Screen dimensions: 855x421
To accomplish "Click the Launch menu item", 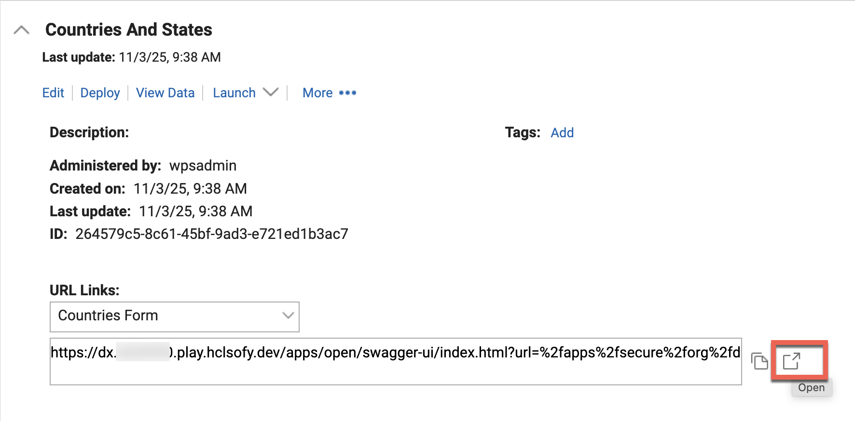I will coord(234,93).
